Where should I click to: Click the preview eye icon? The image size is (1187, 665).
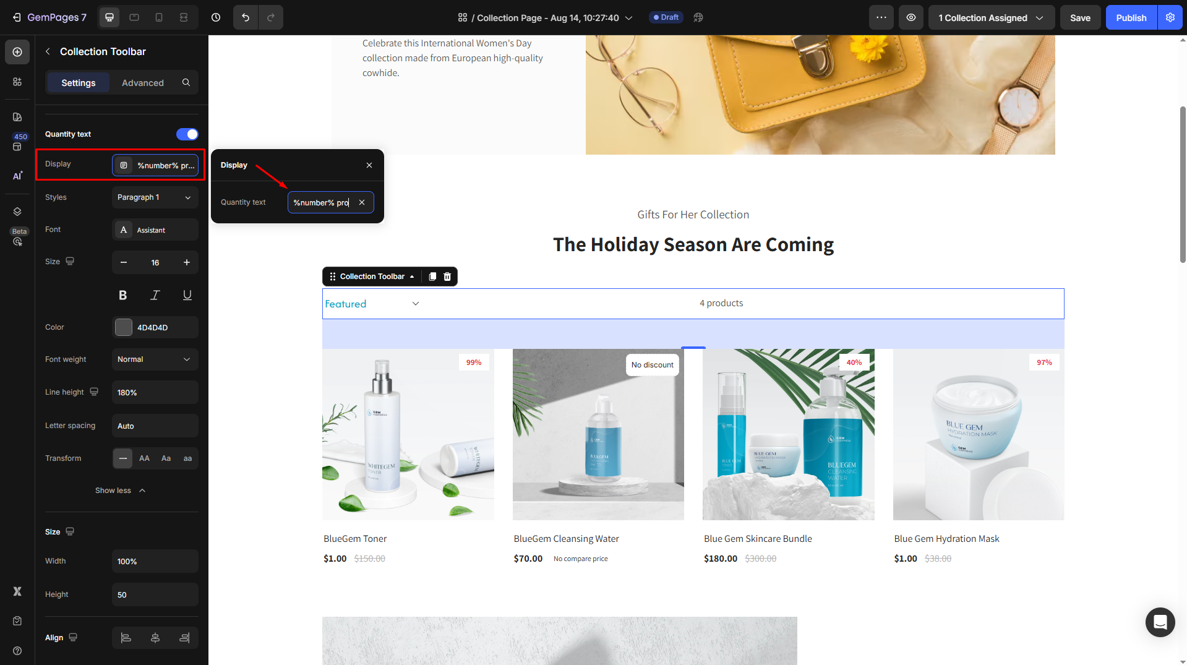point(911,17)
